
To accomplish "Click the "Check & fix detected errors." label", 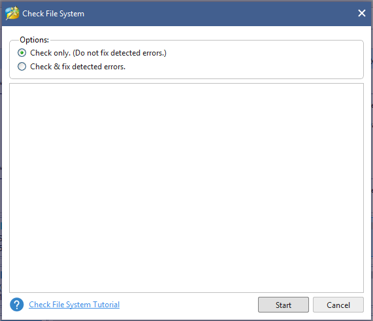I will 78,67.
